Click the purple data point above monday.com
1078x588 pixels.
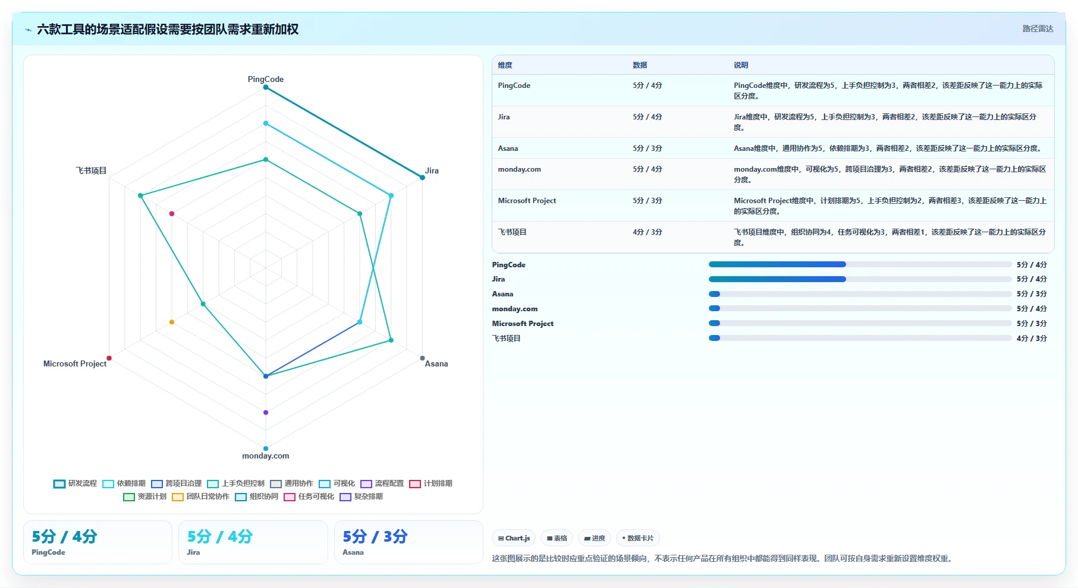(266, 412)
